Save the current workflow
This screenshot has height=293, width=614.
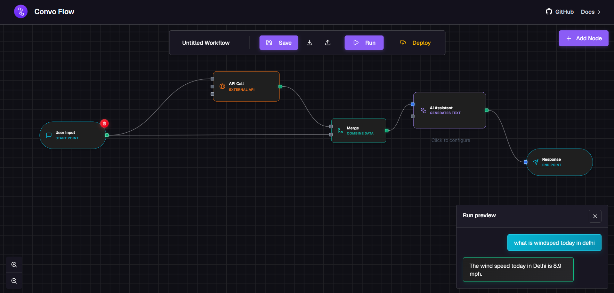point(279,42)
